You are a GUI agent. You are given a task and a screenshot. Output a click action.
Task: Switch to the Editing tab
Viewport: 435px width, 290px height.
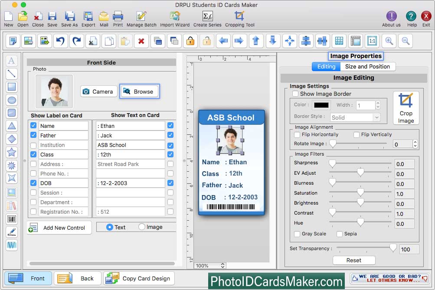[326, 66]
